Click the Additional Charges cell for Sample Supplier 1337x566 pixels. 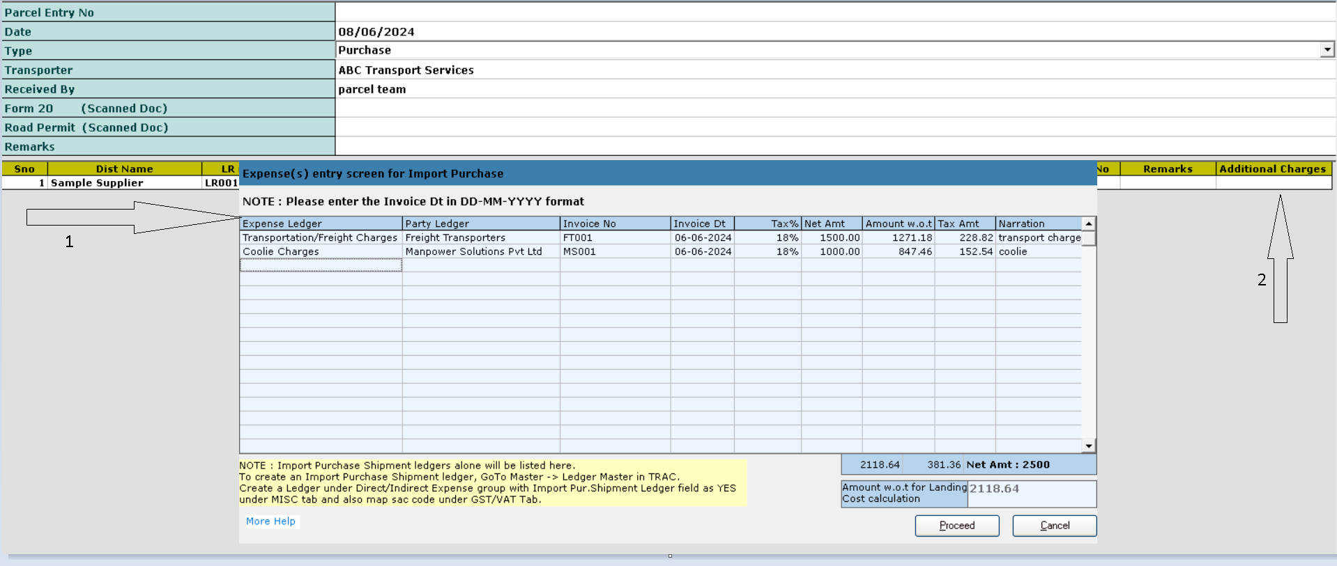1274,182
